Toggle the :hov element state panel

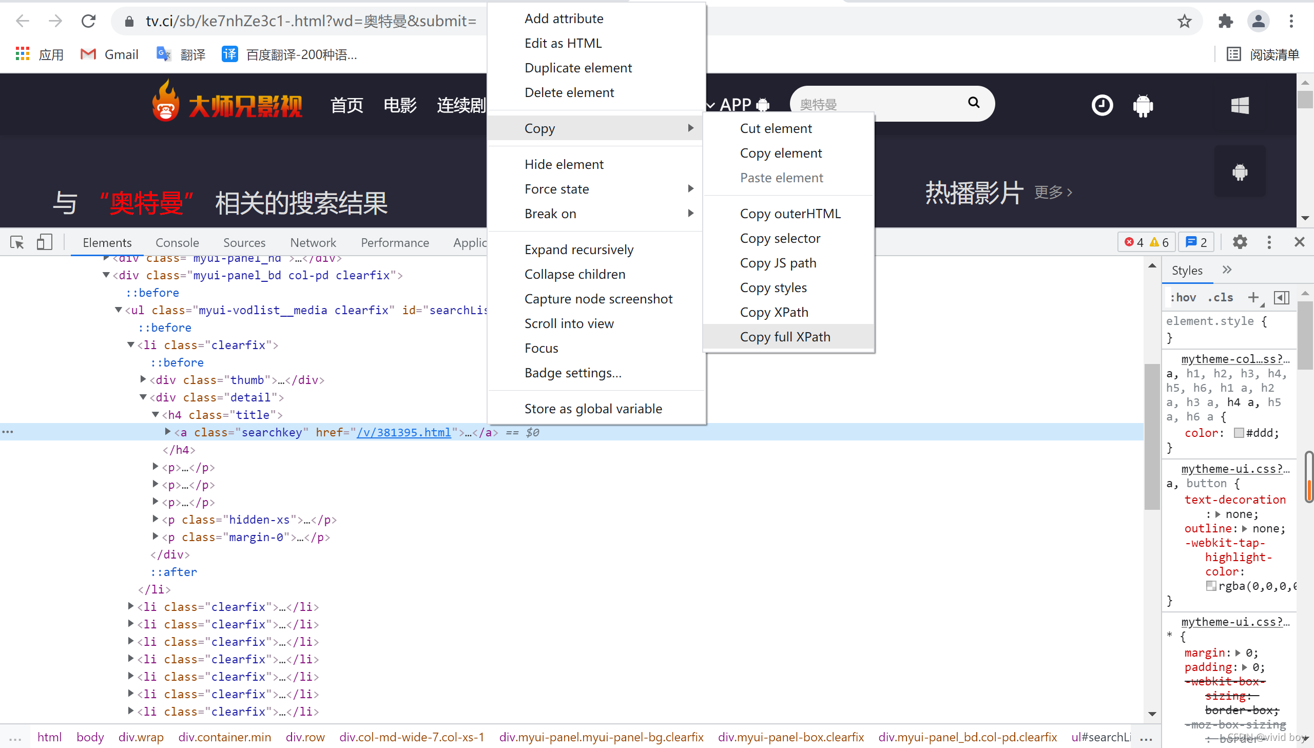click(x=1183, y=297)
